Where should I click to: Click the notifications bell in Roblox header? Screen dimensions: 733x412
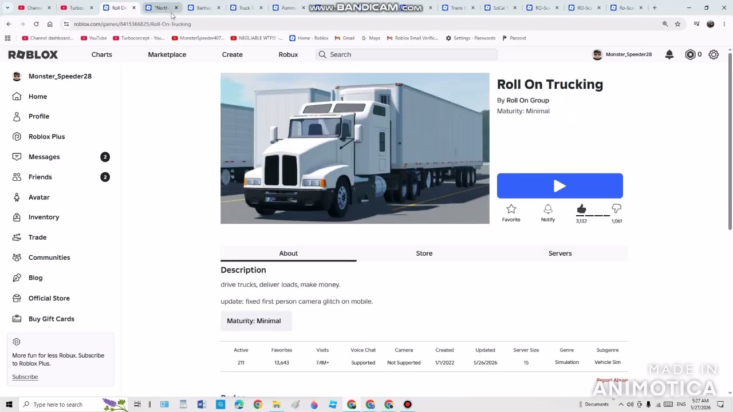(669, 54)
